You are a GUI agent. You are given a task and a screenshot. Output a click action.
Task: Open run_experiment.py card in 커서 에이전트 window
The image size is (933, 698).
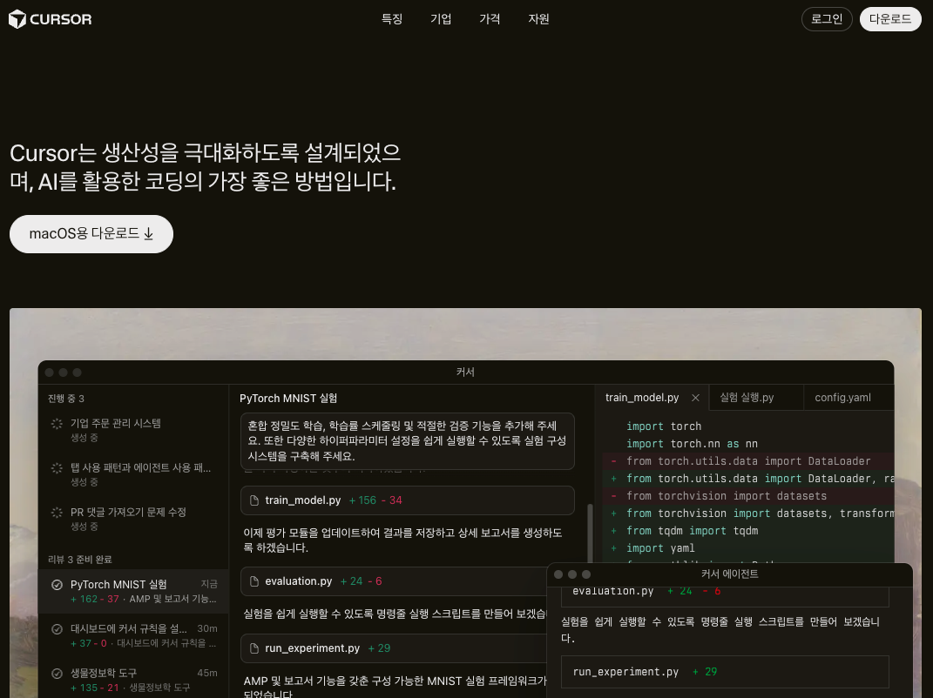point(725,672)
